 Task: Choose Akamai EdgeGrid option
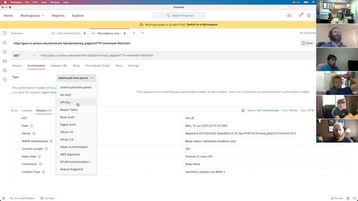click(76, 169)
